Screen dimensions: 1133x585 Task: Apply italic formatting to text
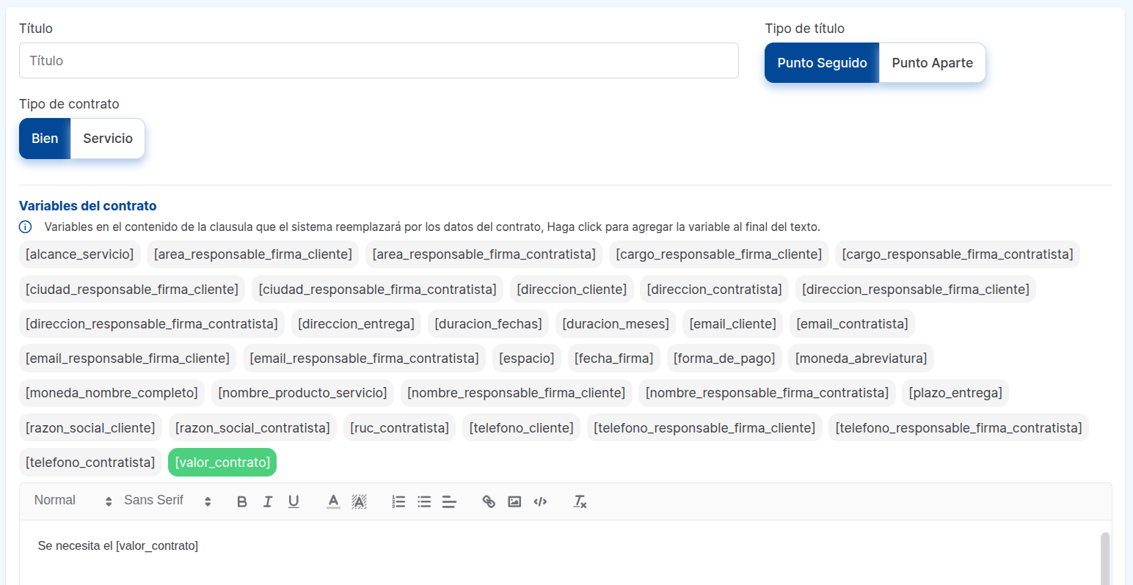click(x=268, y=502)
